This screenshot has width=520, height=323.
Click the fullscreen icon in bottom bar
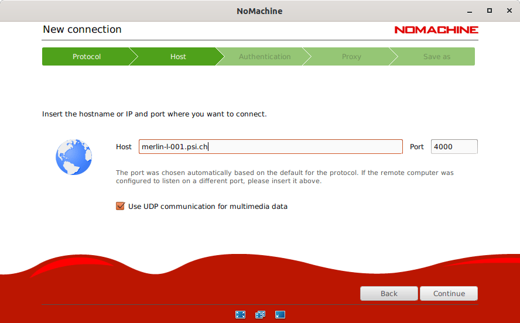240,314
